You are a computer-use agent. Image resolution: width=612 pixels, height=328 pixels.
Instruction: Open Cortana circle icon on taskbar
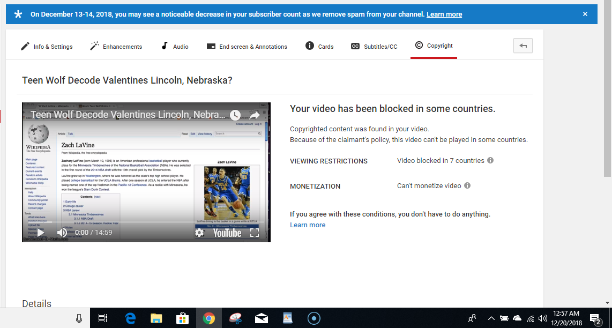click(314, 318)
